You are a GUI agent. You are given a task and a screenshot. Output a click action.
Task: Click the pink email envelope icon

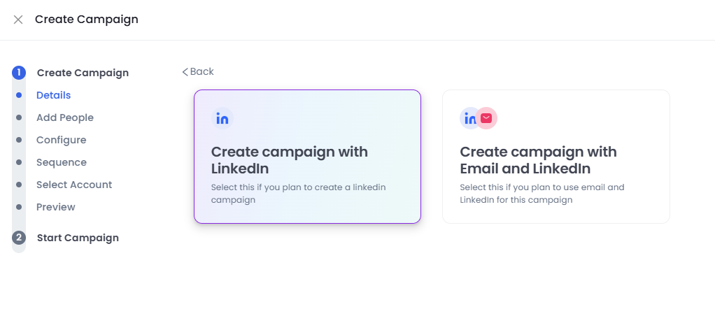click(x=486, y=119)
